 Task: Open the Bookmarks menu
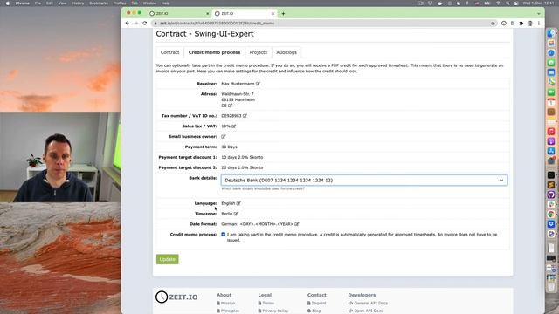pyautogui.click(x=99, y=3)
